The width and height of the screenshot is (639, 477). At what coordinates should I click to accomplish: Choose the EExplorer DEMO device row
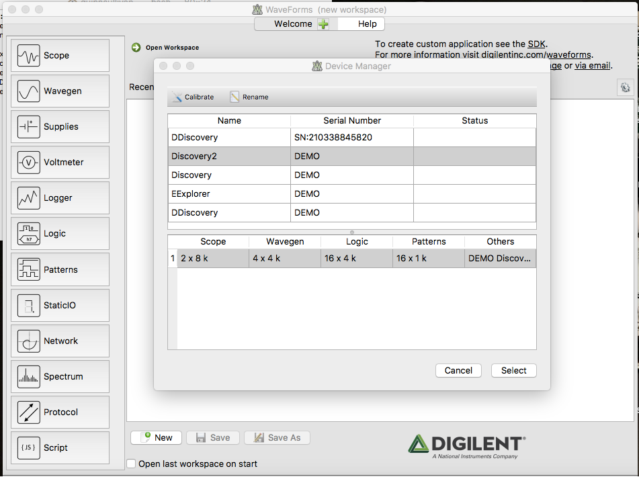352,193
